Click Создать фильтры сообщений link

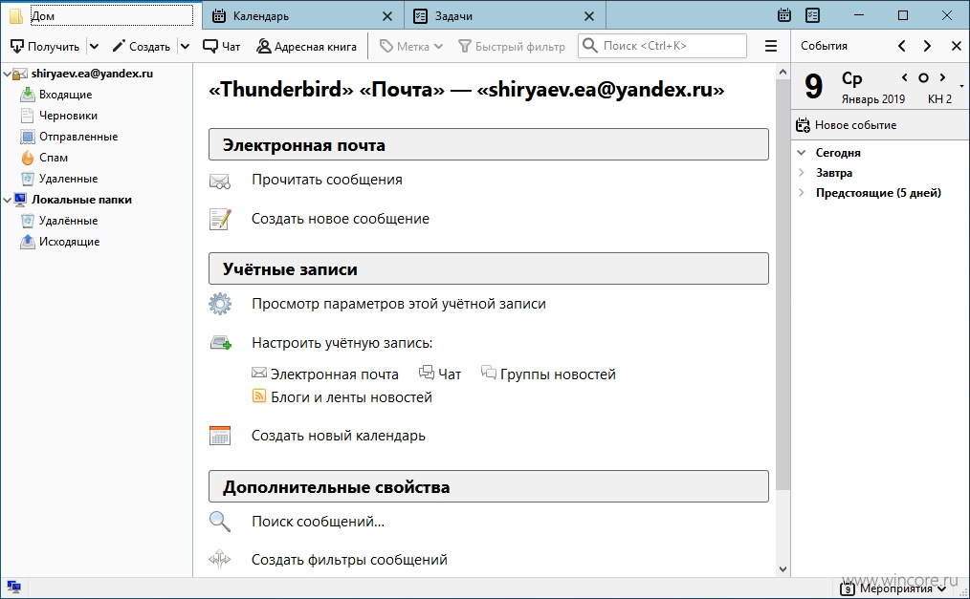click(349, 560)
